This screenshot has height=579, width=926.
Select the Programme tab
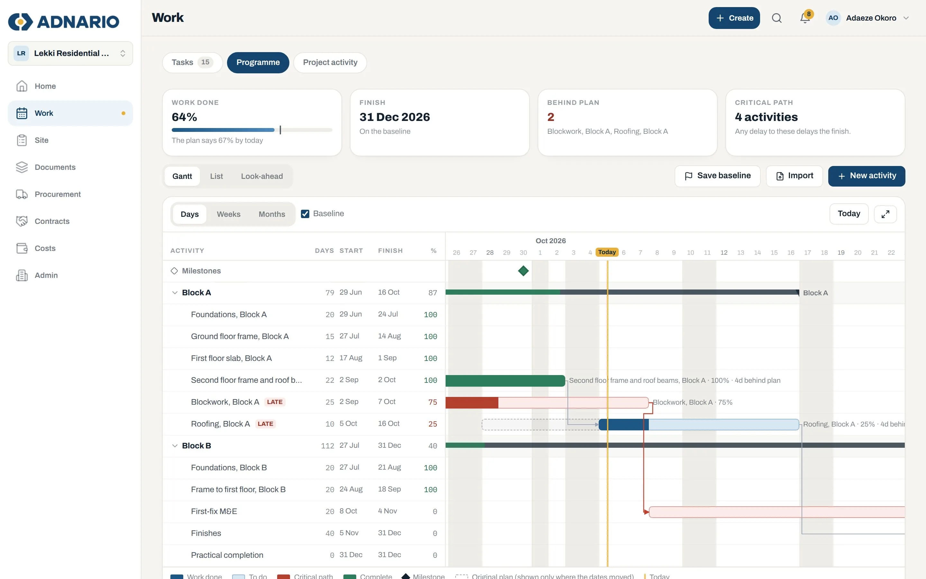coord(258,62)
